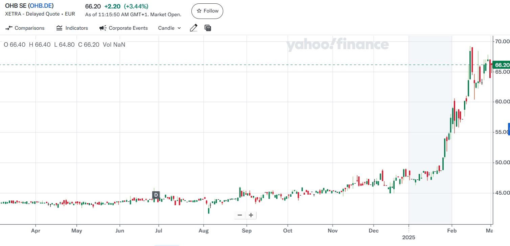Open the Indicators menu
Viewport: 510px width, 246px height.
tap(72, 28)
